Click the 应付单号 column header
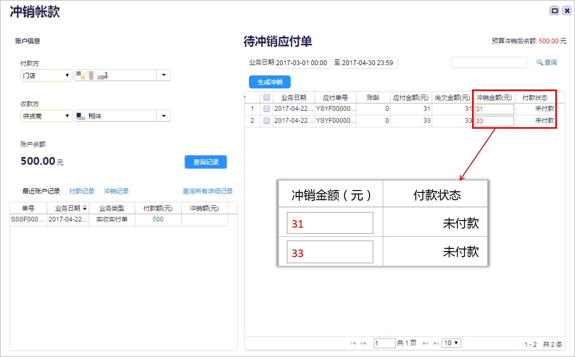 click(335, 97)
